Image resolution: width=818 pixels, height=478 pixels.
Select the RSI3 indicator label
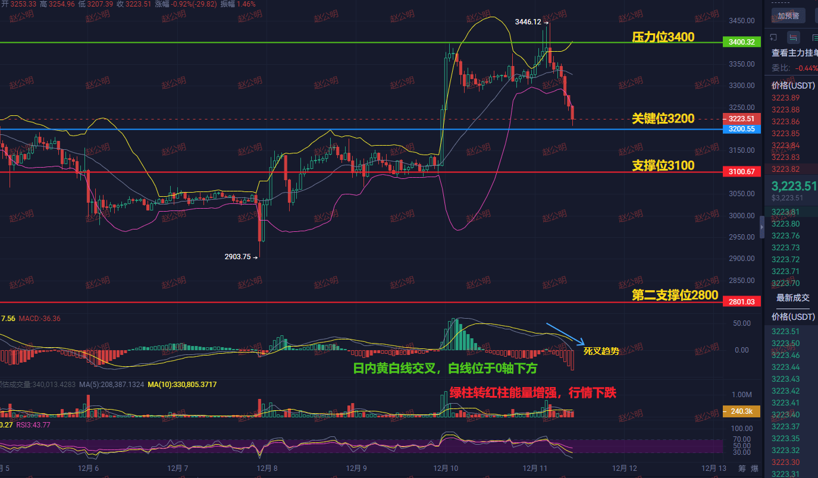[33, 424]
